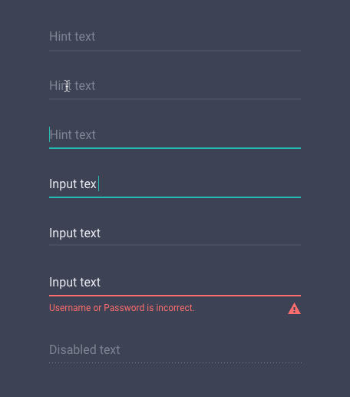Select the Input text field with the gray underline
The height and width of the screenshot is (397, 350).
[175, 233]
